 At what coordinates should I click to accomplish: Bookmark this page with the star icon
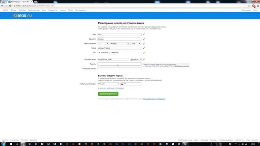pyautogui.click(x=249, y=6)
